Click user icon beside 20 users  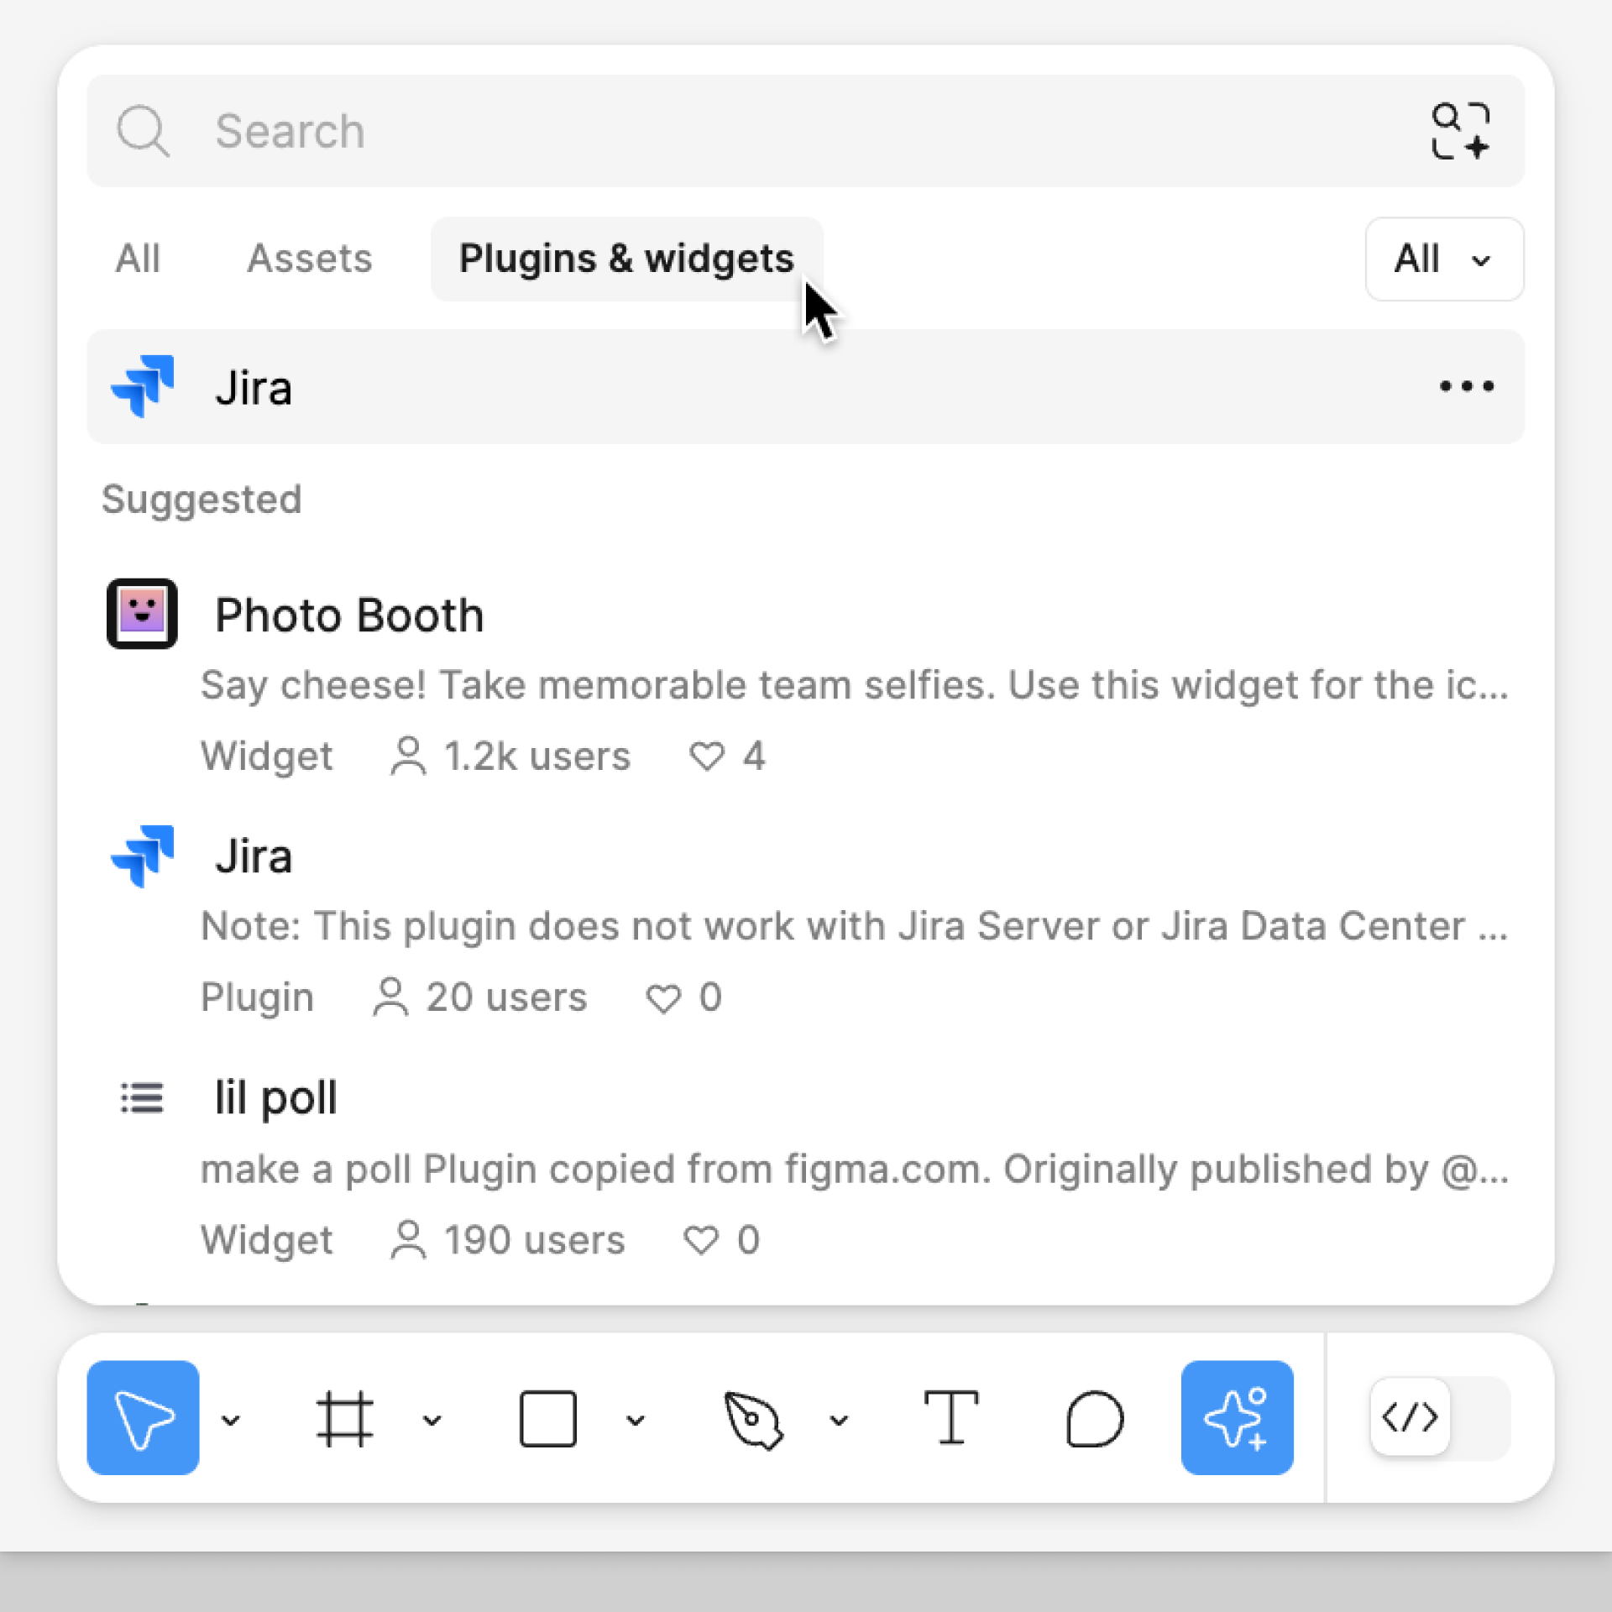(x=390, y=997)
